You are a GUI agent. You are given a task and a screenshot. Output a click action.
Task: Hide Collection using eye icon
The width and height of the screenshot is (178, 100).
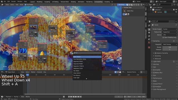[x=176, y=10]
